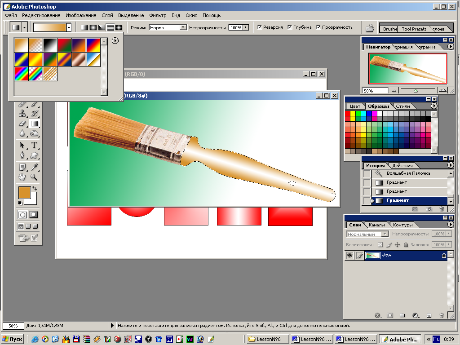The image size is (460, 345).
Task: Switch to the Каналы tab
Action: coord(377,225)
